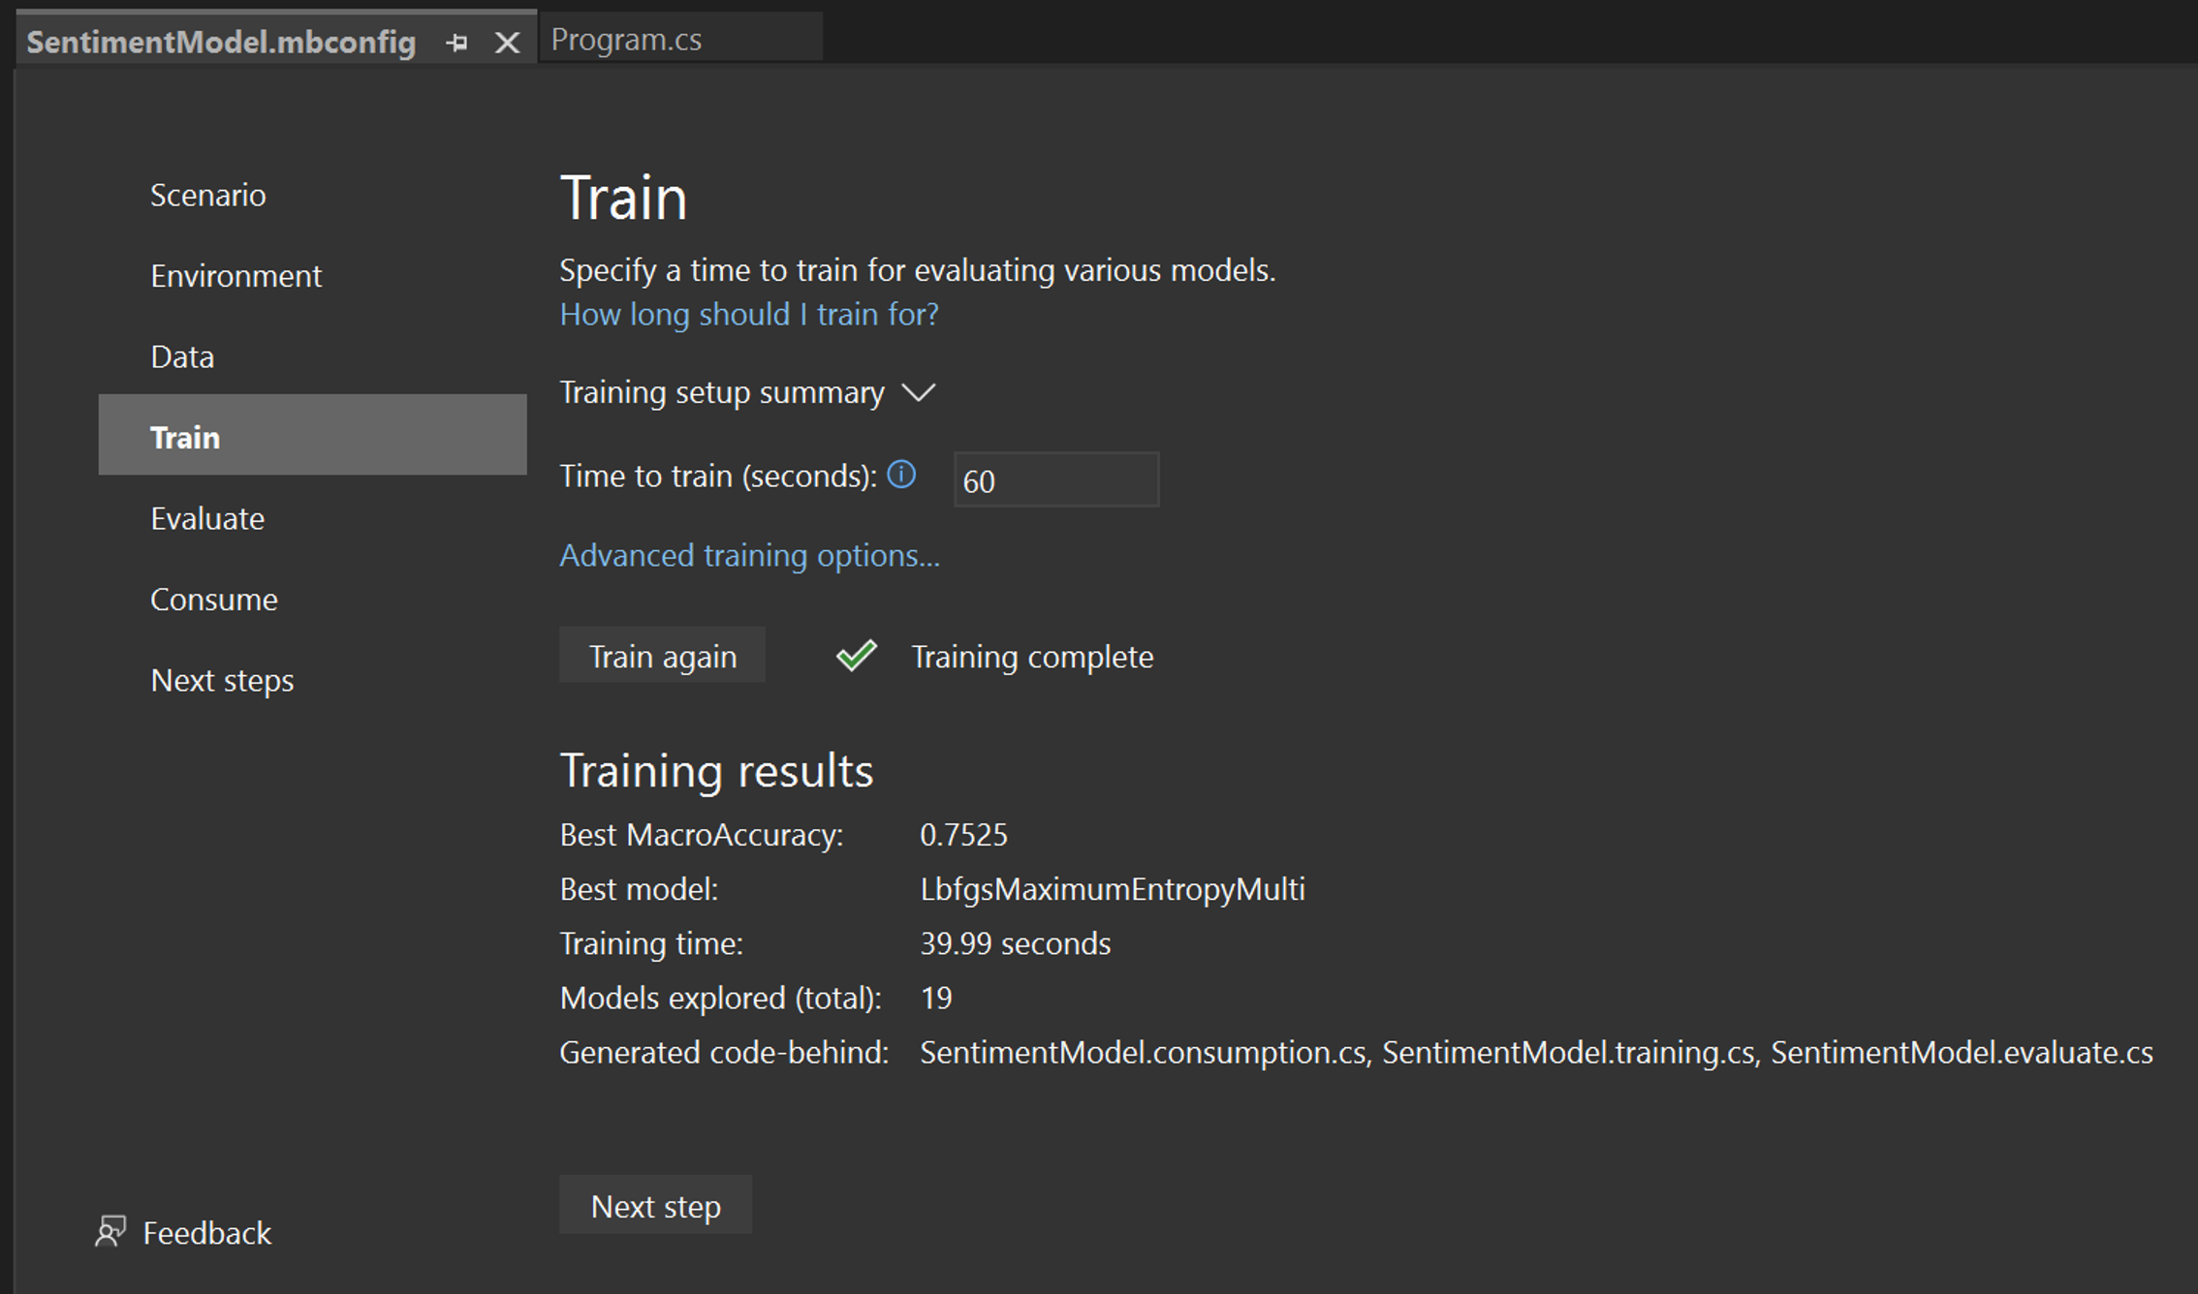Click the Train again button

pyautogui.click(x=662, y=656)
